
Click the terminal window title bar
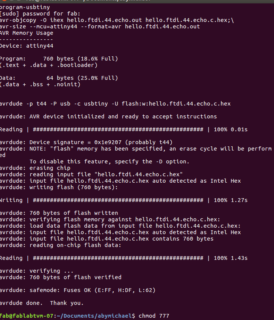[x=137, y=1]
